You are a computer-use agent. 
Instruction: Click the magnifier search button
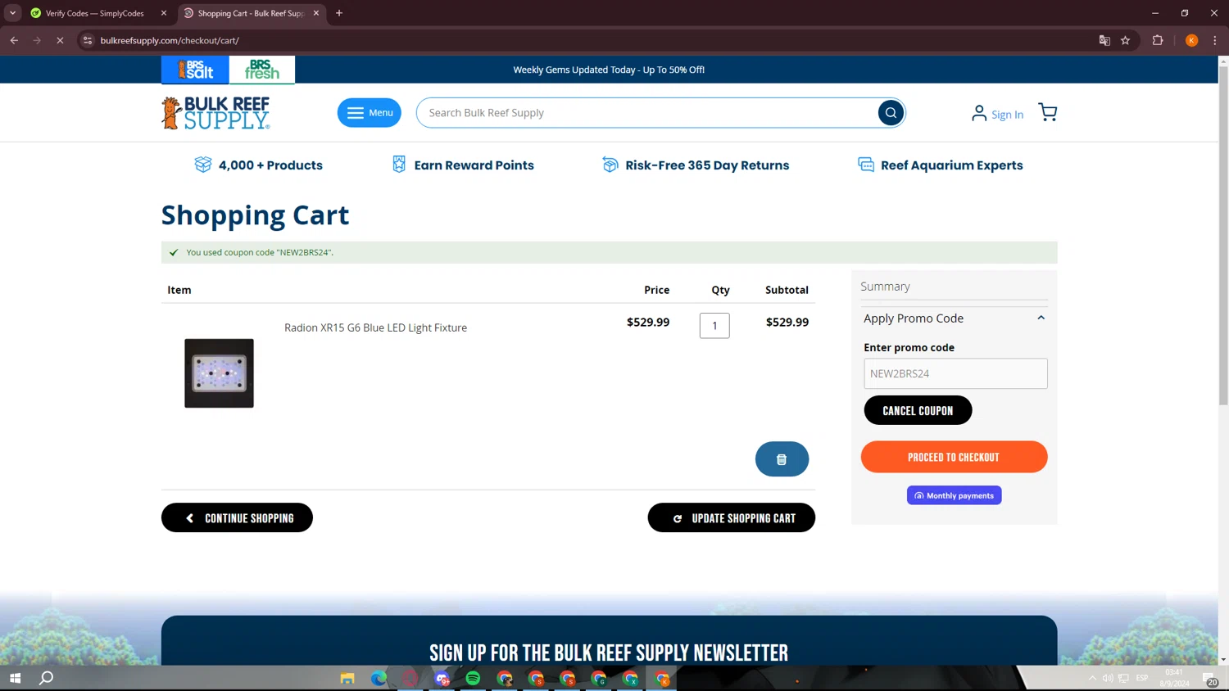point(891,113)
